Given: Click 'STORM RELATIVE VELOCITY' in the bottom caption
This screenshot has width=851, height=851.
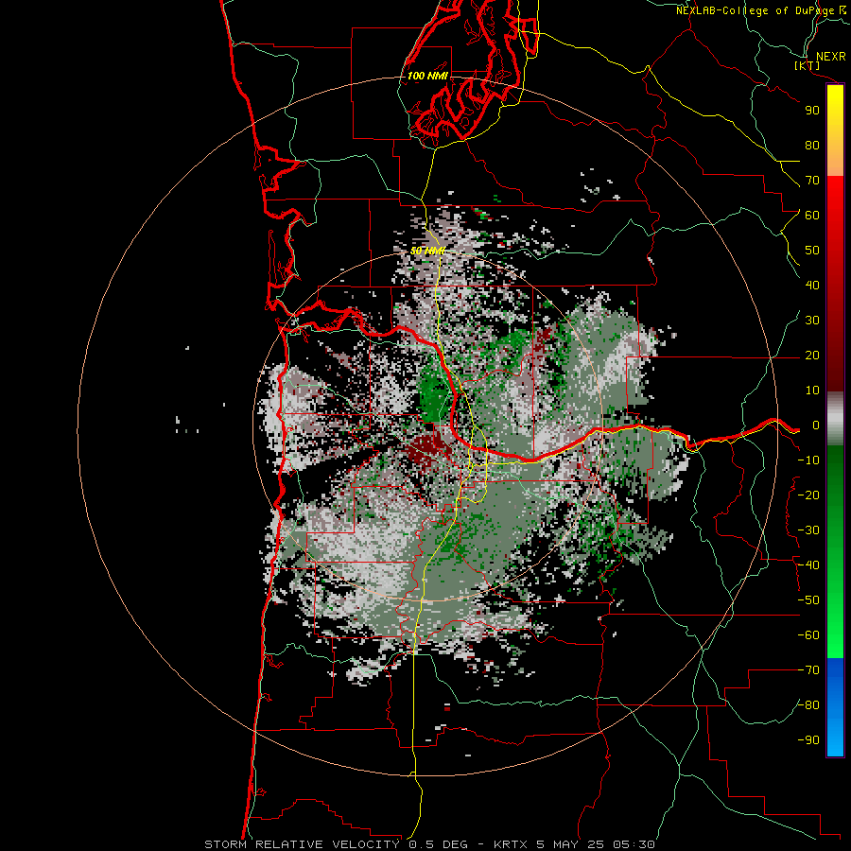Looking at the screenshot, I should click(x=302, y=844).
